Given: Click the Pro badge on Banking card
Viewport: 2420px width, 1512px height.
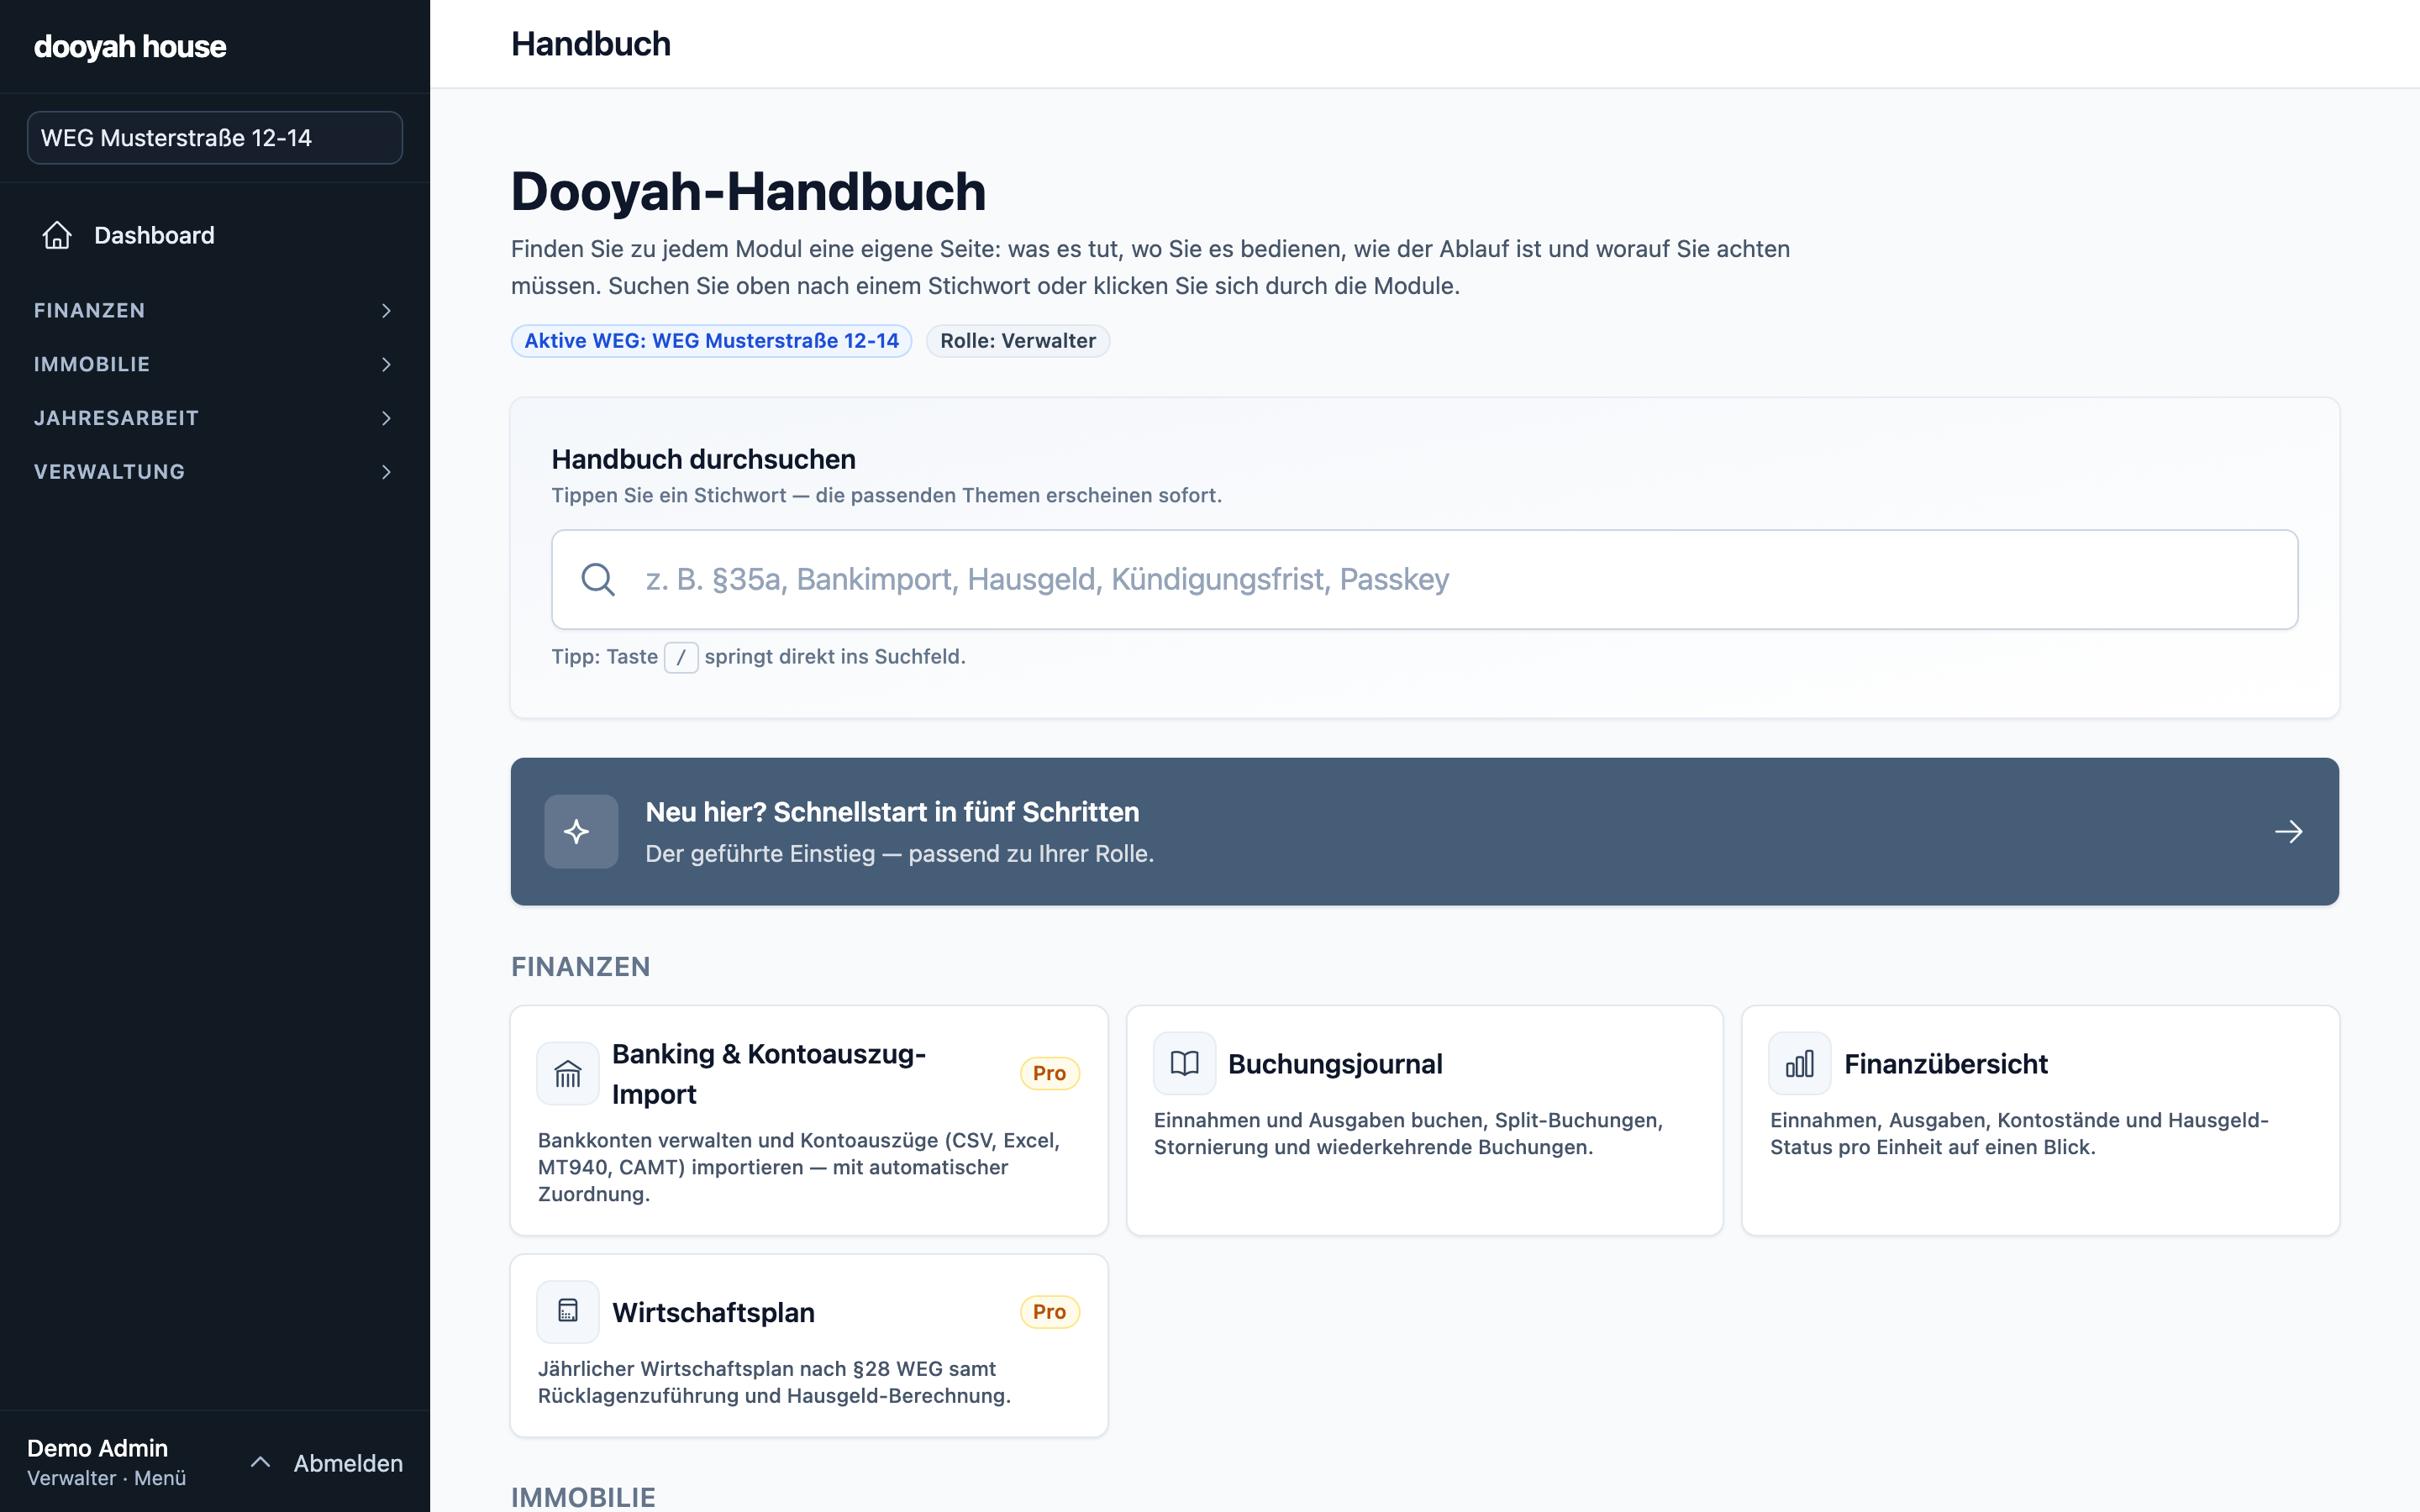Looking at the screenshot, I should [x=1050, y=1073].
